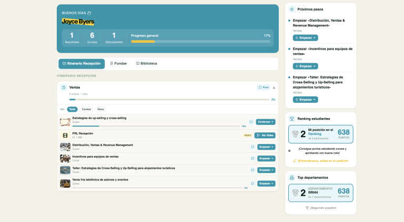Click Empezar under Taller in Próximos pasos
The width and height of the screenshot is (404, 222).
305,100
